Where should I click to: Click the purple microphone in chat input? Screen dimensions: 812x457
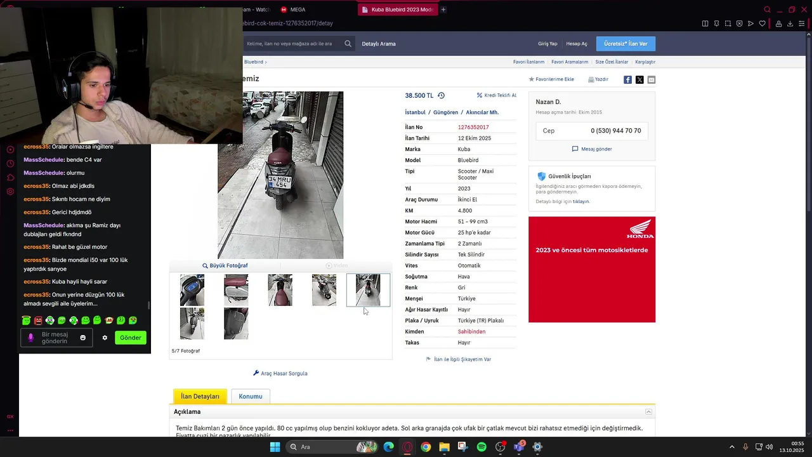click(31, 338)
